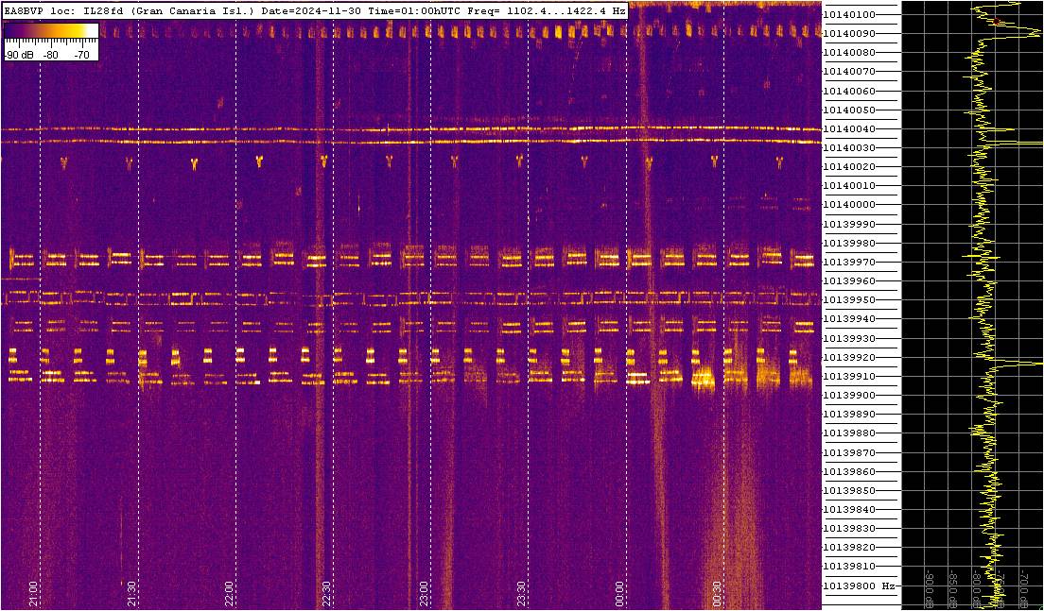The height and width of the screenshot is (611, 1044).
Task: Click the 10139980 frequency label
Action: [x=849, y=244]
